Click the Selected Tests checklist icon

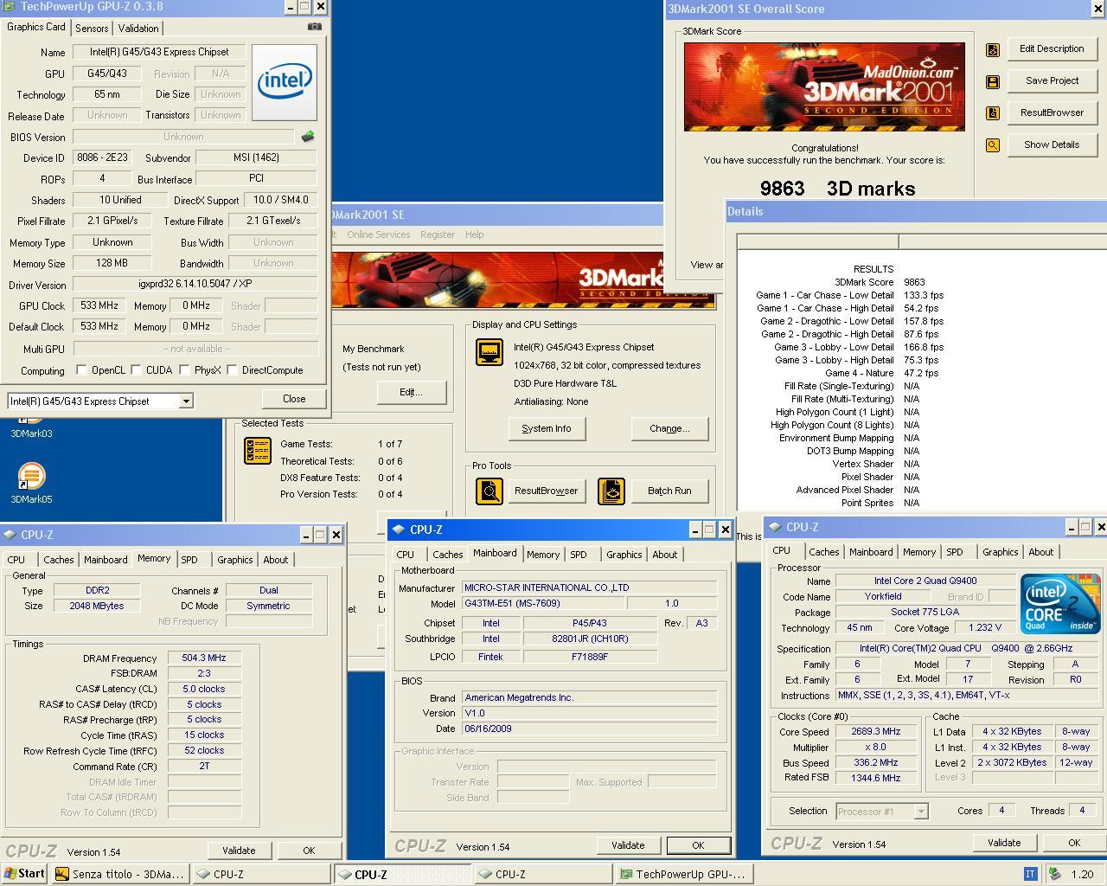coord(258,450)
